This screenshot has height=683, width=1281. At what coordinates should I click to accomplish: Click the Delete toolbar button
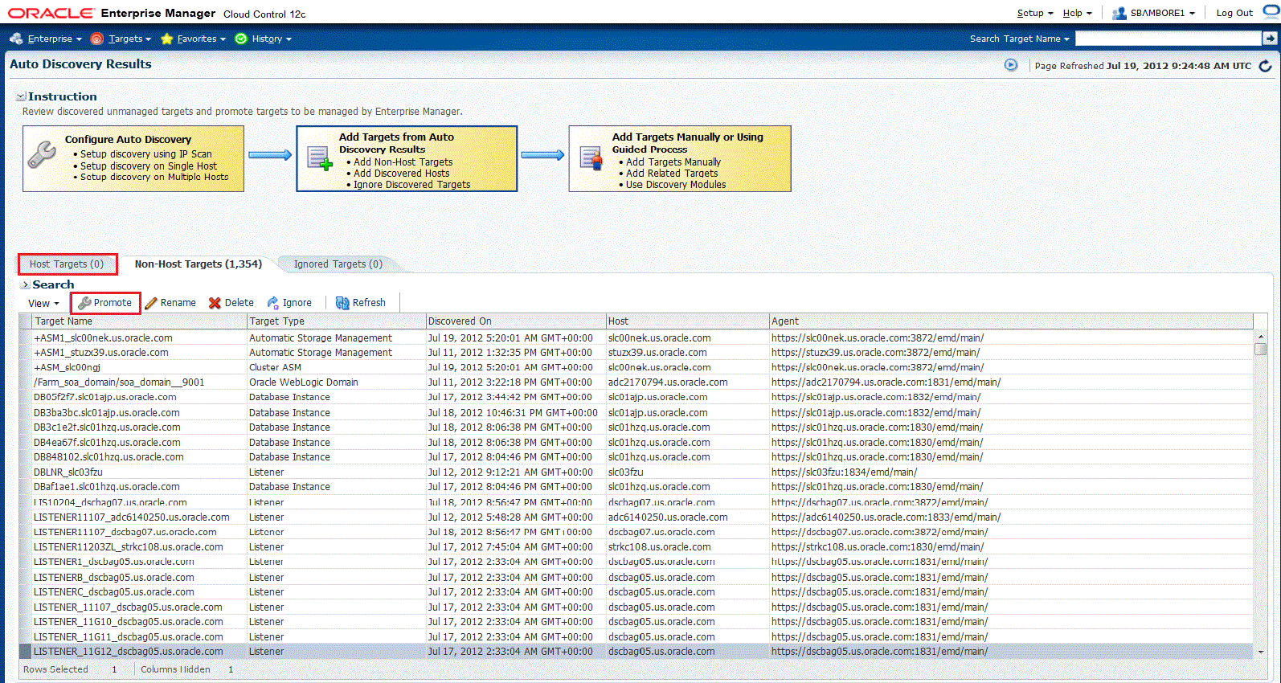(231, 303)
